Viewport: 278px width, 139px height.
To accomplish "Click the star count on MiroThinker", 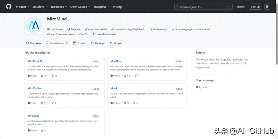I will pos(44,103).
